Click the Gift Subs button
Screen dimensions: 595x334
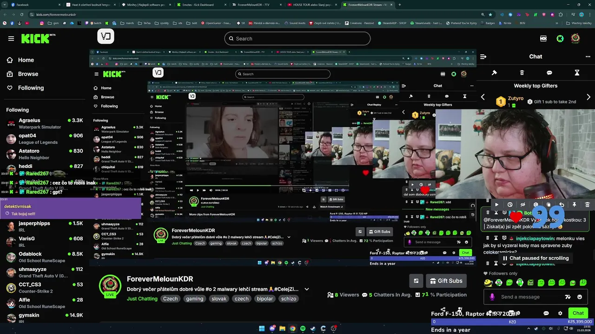446,281
